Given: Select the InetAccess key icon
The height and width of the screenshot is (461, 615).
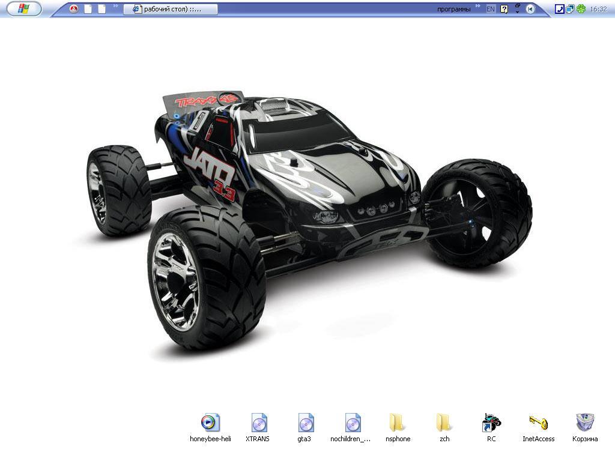Looking at the screenshot, I should pos(538,423).
